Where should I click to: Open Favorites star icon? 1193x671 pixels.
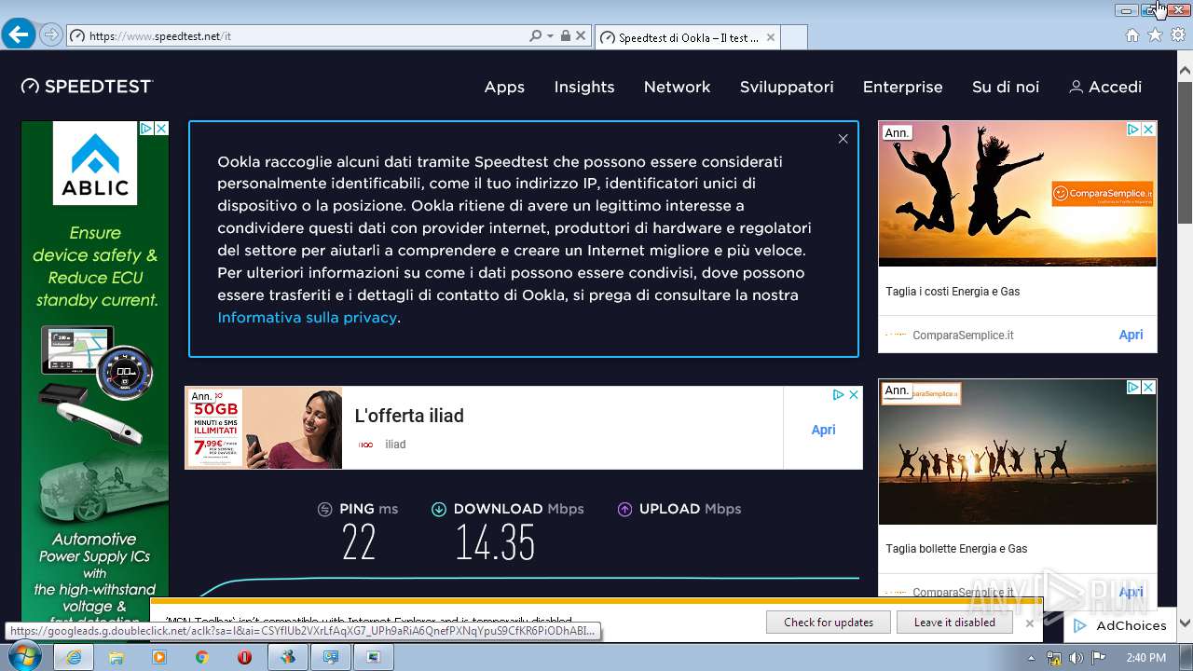(x=1155, y=35)
